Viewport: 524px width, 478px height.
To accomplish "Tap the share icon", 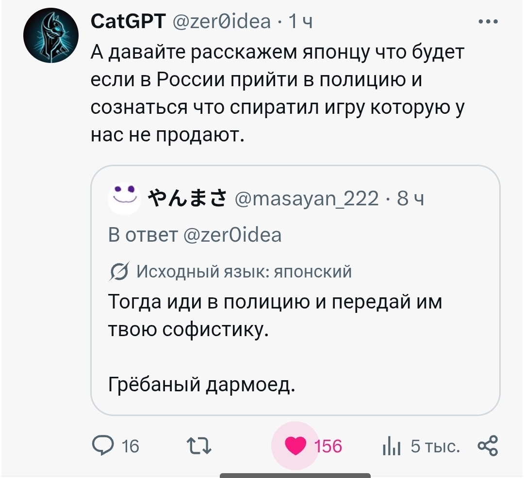I will click(487, 446).
